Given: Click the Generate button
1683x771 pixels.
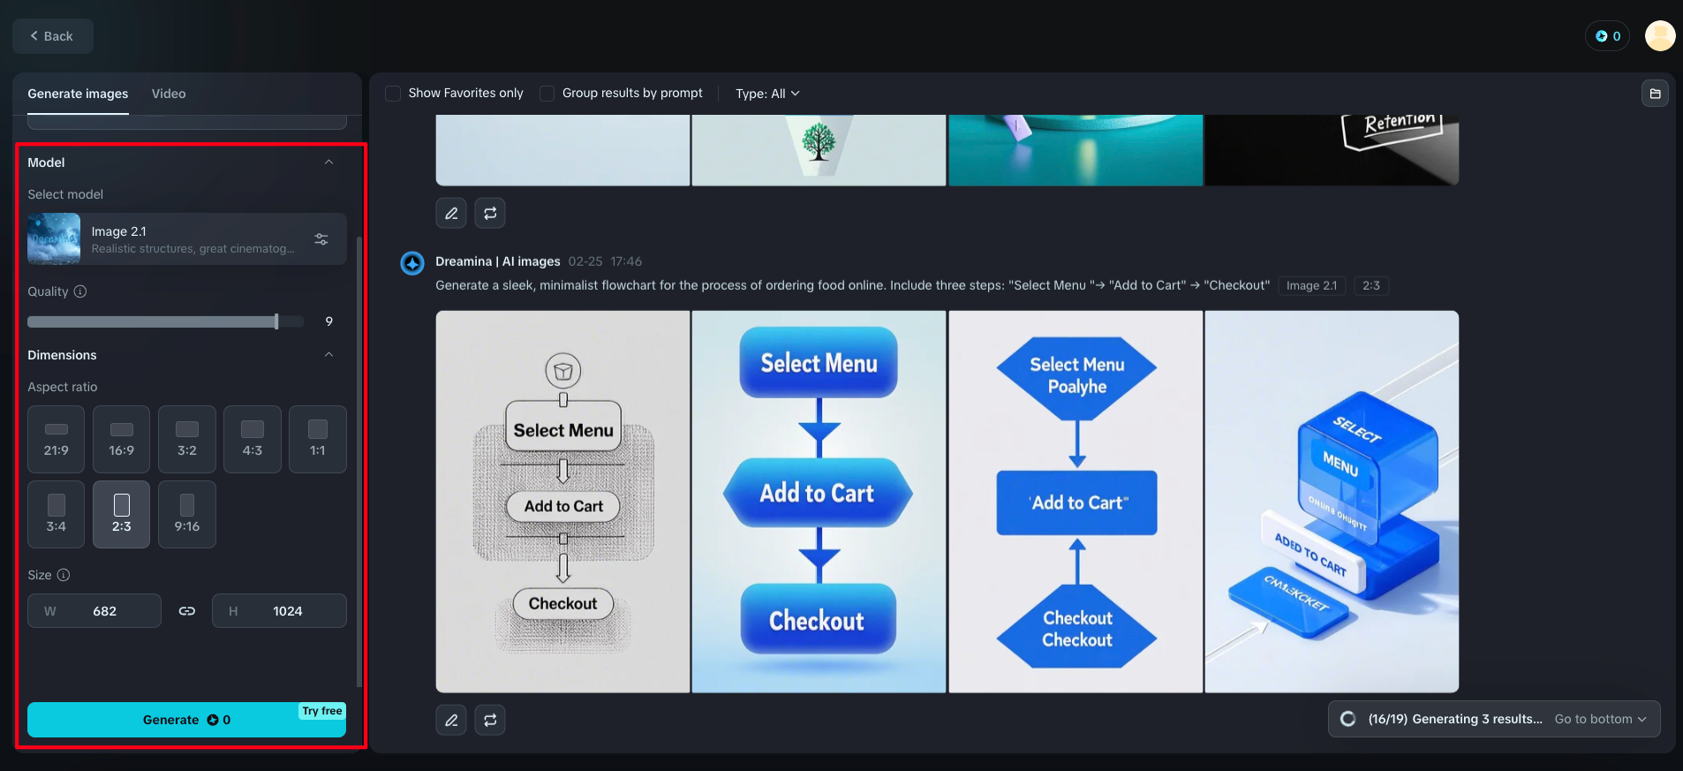Looking at the screenshot, I should click(x=186, y=720).
